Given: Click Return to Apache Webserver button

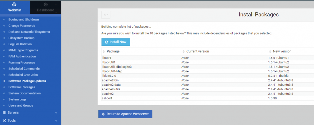Looking at the screenshot, I should point(125,114).
